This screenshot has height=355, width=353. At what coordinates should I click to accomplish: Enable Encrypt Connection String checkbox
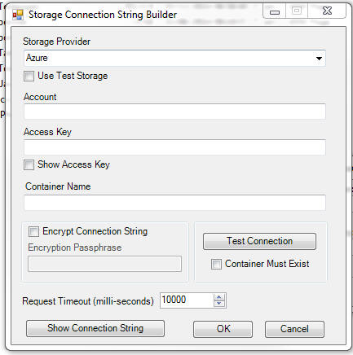coord(33,231)
